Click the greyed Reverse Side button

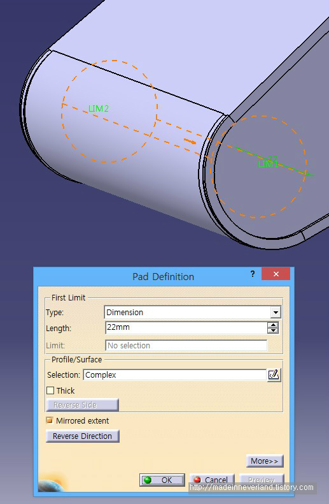point(83,405)
